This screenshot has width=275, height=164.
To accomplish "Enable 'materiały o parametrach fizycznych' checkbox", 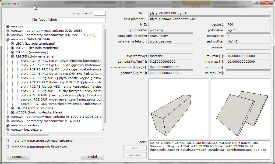I will point(7,147).
